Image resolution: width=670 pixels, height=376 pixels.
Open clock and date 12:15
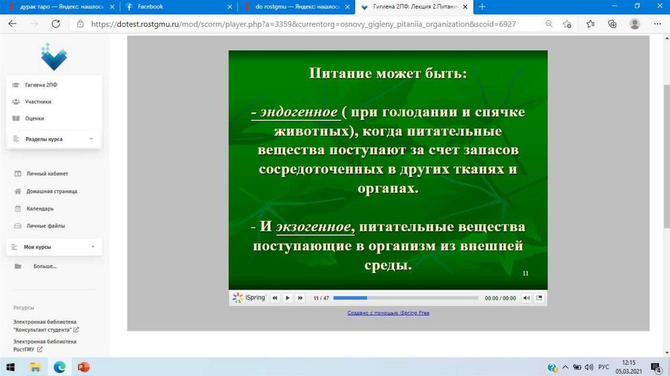pyautogui.click(x=629, y=367)
